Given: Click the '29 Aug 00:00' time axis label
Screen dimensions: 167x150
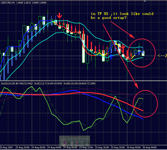Looking at the screenshot, I should point(38,147).
